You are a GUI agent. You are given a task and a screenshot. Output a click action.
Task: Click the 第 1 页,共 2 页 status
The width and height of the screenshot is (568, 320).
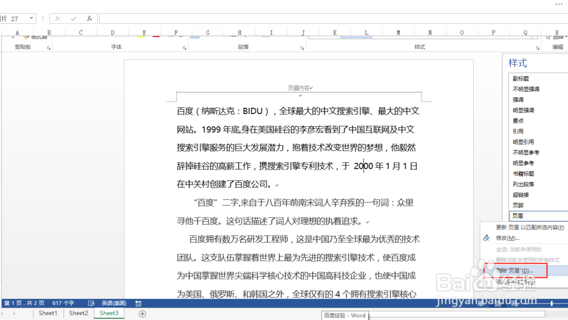pos(24,303)
